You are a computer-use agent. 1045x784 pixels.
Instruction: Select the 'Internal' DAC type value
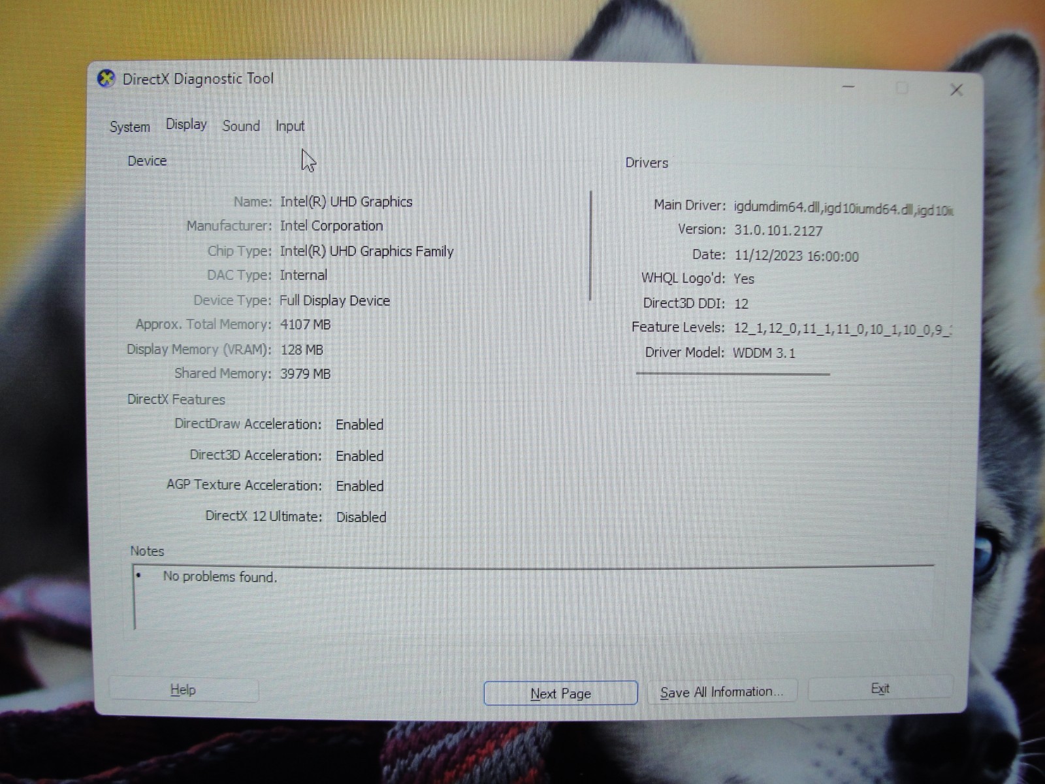(303, 275)
